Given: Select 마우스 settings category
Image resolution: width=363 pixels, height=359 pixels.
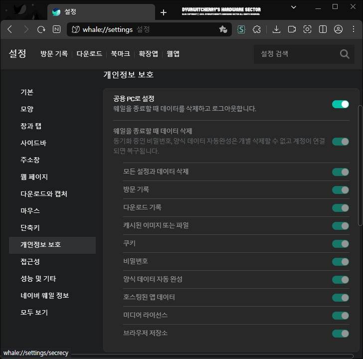Looking at the screenshot, I should pyautogui.click(x=52, y=211).
